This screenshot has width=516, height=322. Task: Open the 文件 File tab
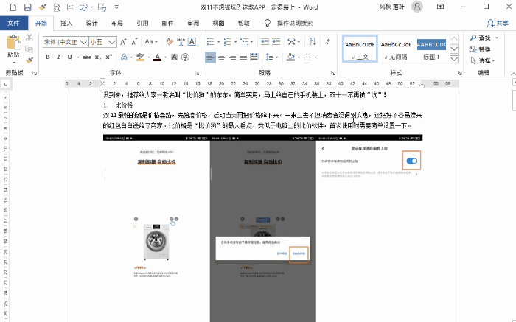[x=13, y=23]
